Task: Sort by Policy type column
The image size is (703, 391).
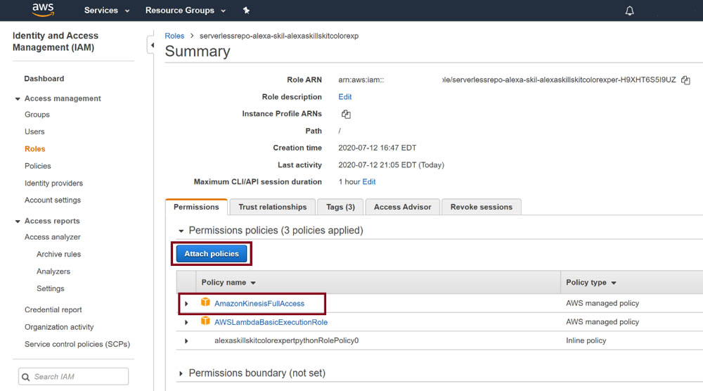Action: coord(591,283)
